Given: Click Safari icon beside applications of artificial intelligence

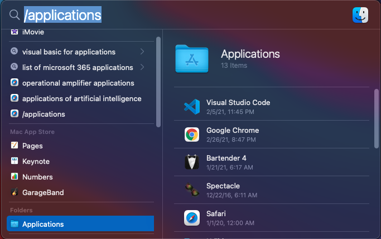Looking at the screenshot, I should click(15, 98).
